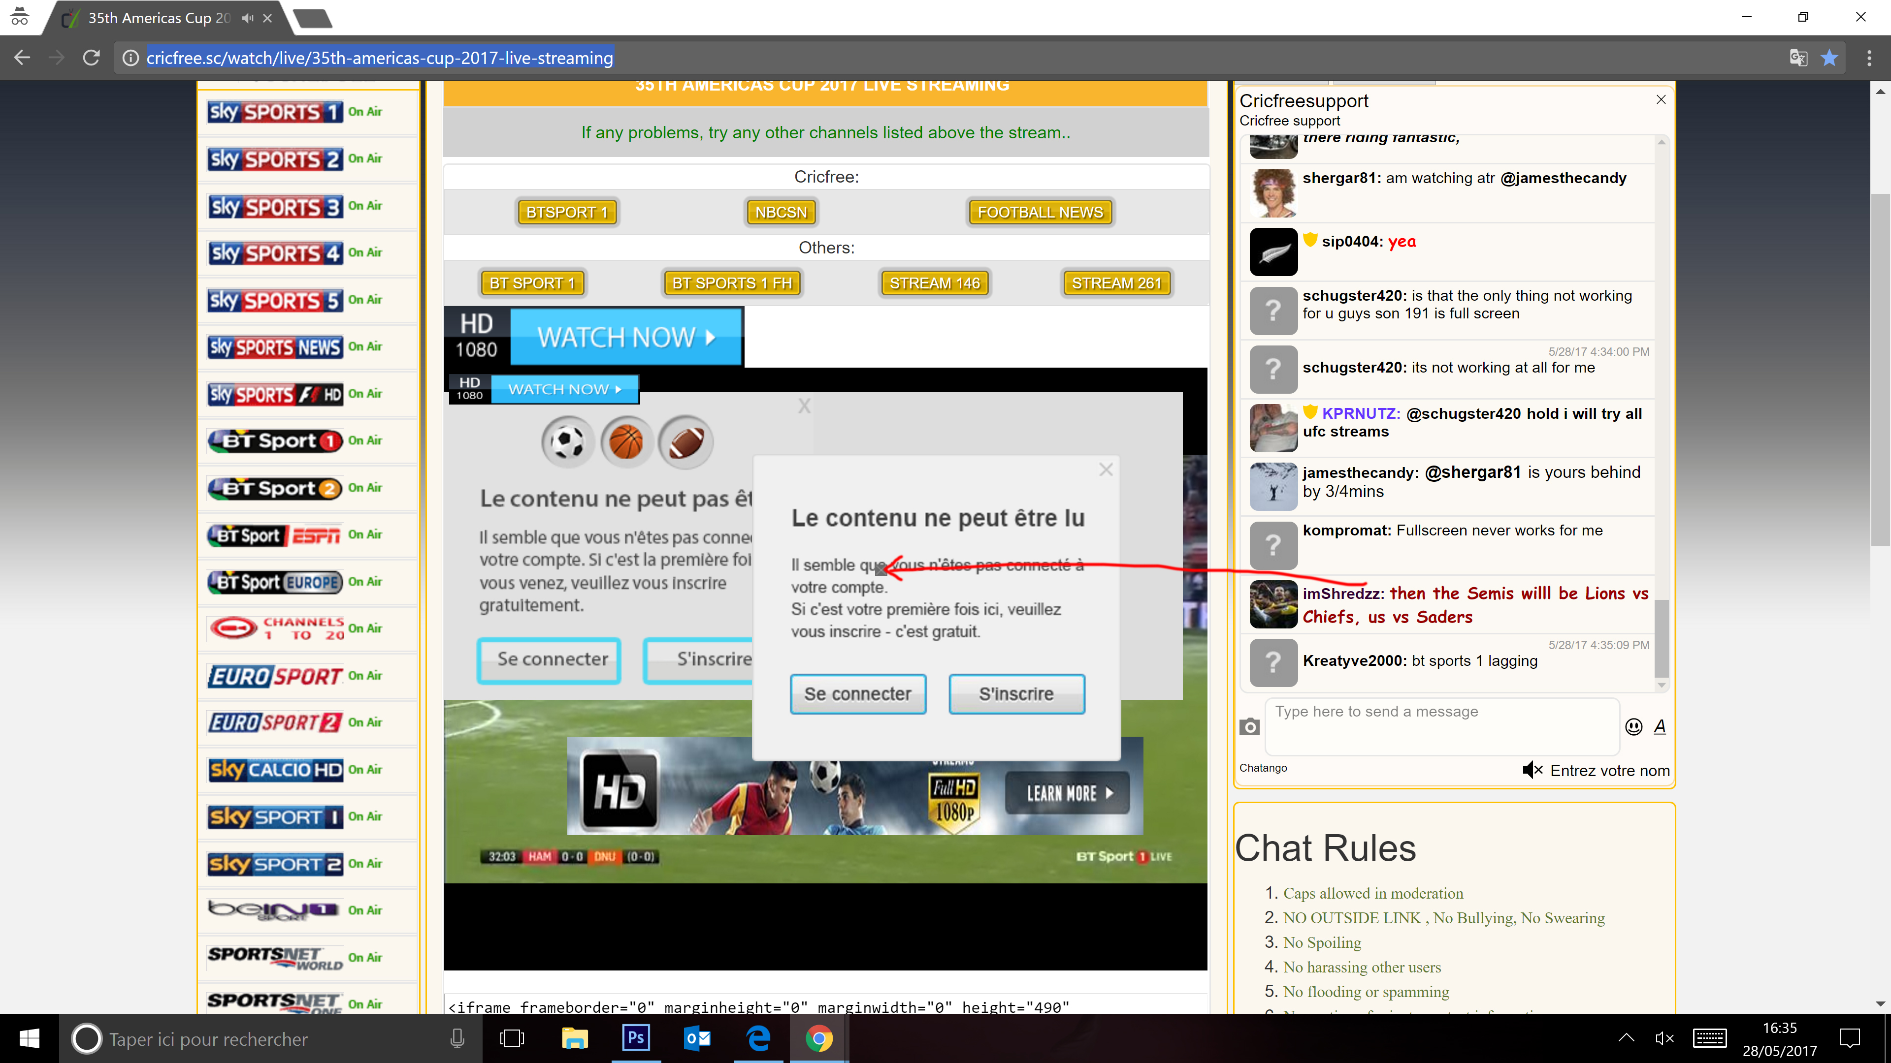Select the BT SPORTS 1 FH stream
The width and height of the screenshot is (1891, 1063).
point(732,283)
